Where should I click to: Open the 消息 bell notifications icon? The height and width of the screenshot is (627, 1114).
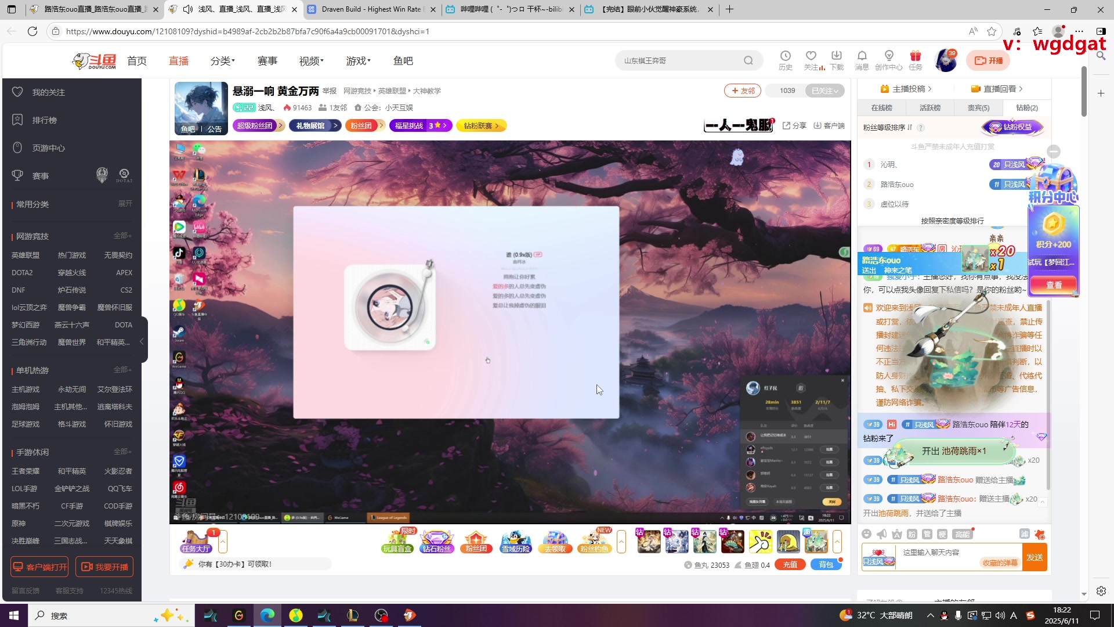point(862,60)
